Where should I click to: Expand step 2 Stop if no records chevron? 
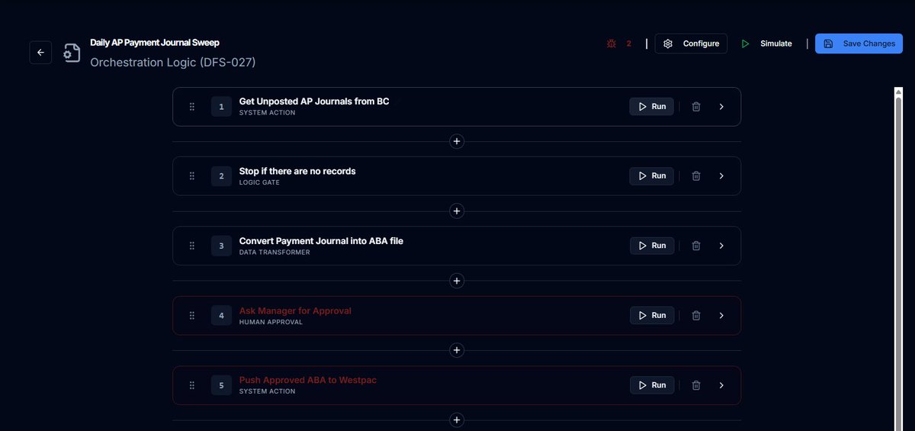point(721,176)
